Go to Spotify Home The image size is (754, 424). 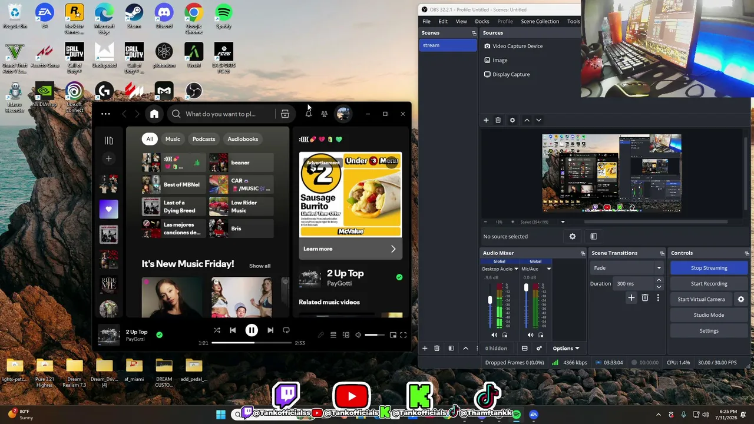(154, 114)
